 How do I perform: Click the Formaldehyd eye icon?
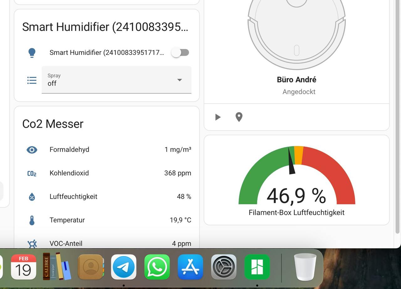32,150
